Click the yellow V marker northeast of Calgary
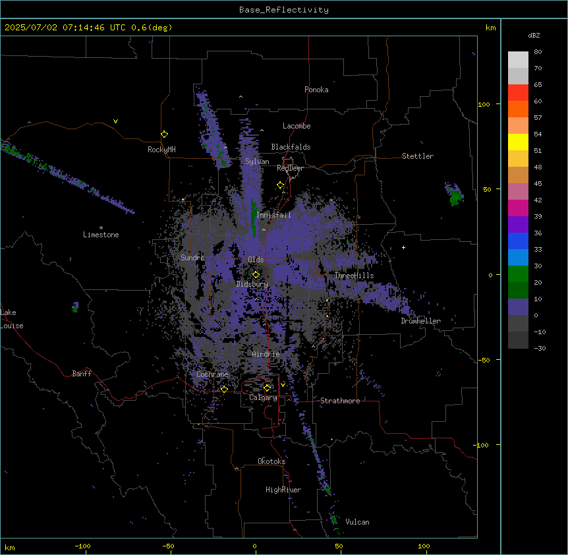 click(283, 385)
